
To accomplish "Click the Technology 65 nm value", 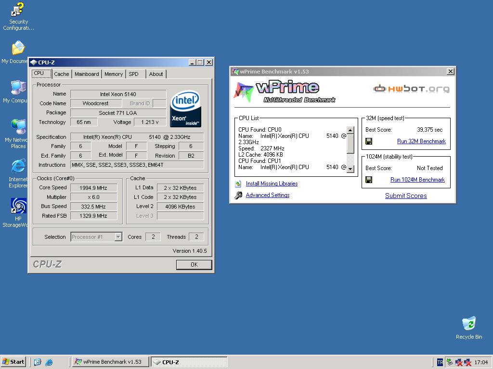I will tap(84, 122).
